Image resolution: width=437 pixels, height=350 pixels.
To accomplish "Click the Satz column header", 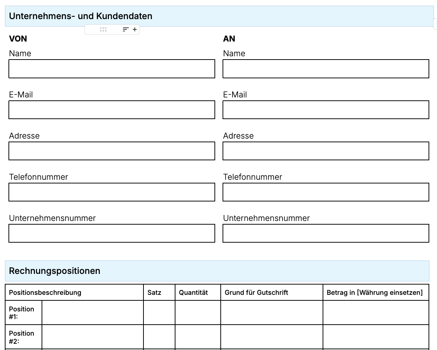I will (x=159, y=292).
